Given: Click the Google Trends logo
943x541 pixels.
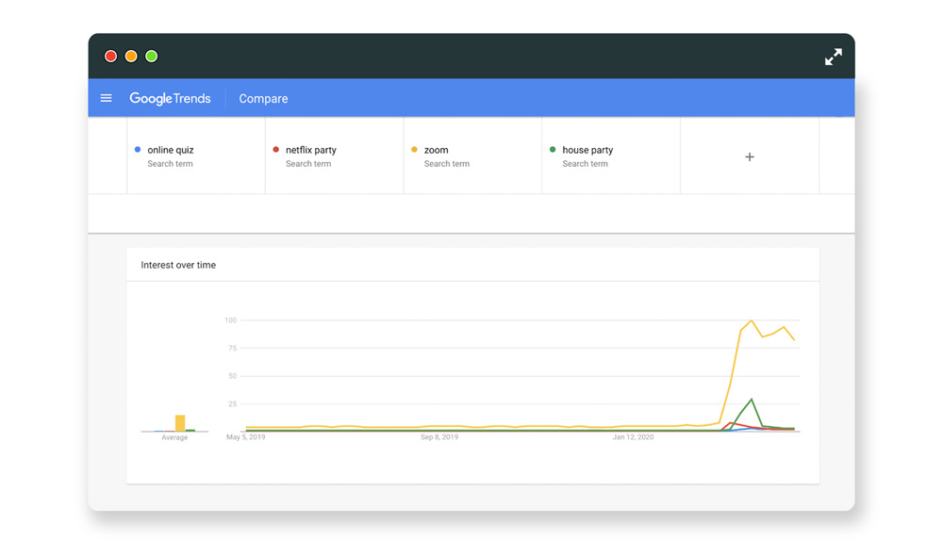Looking at the screenshot, I should (x=170, y=99).
